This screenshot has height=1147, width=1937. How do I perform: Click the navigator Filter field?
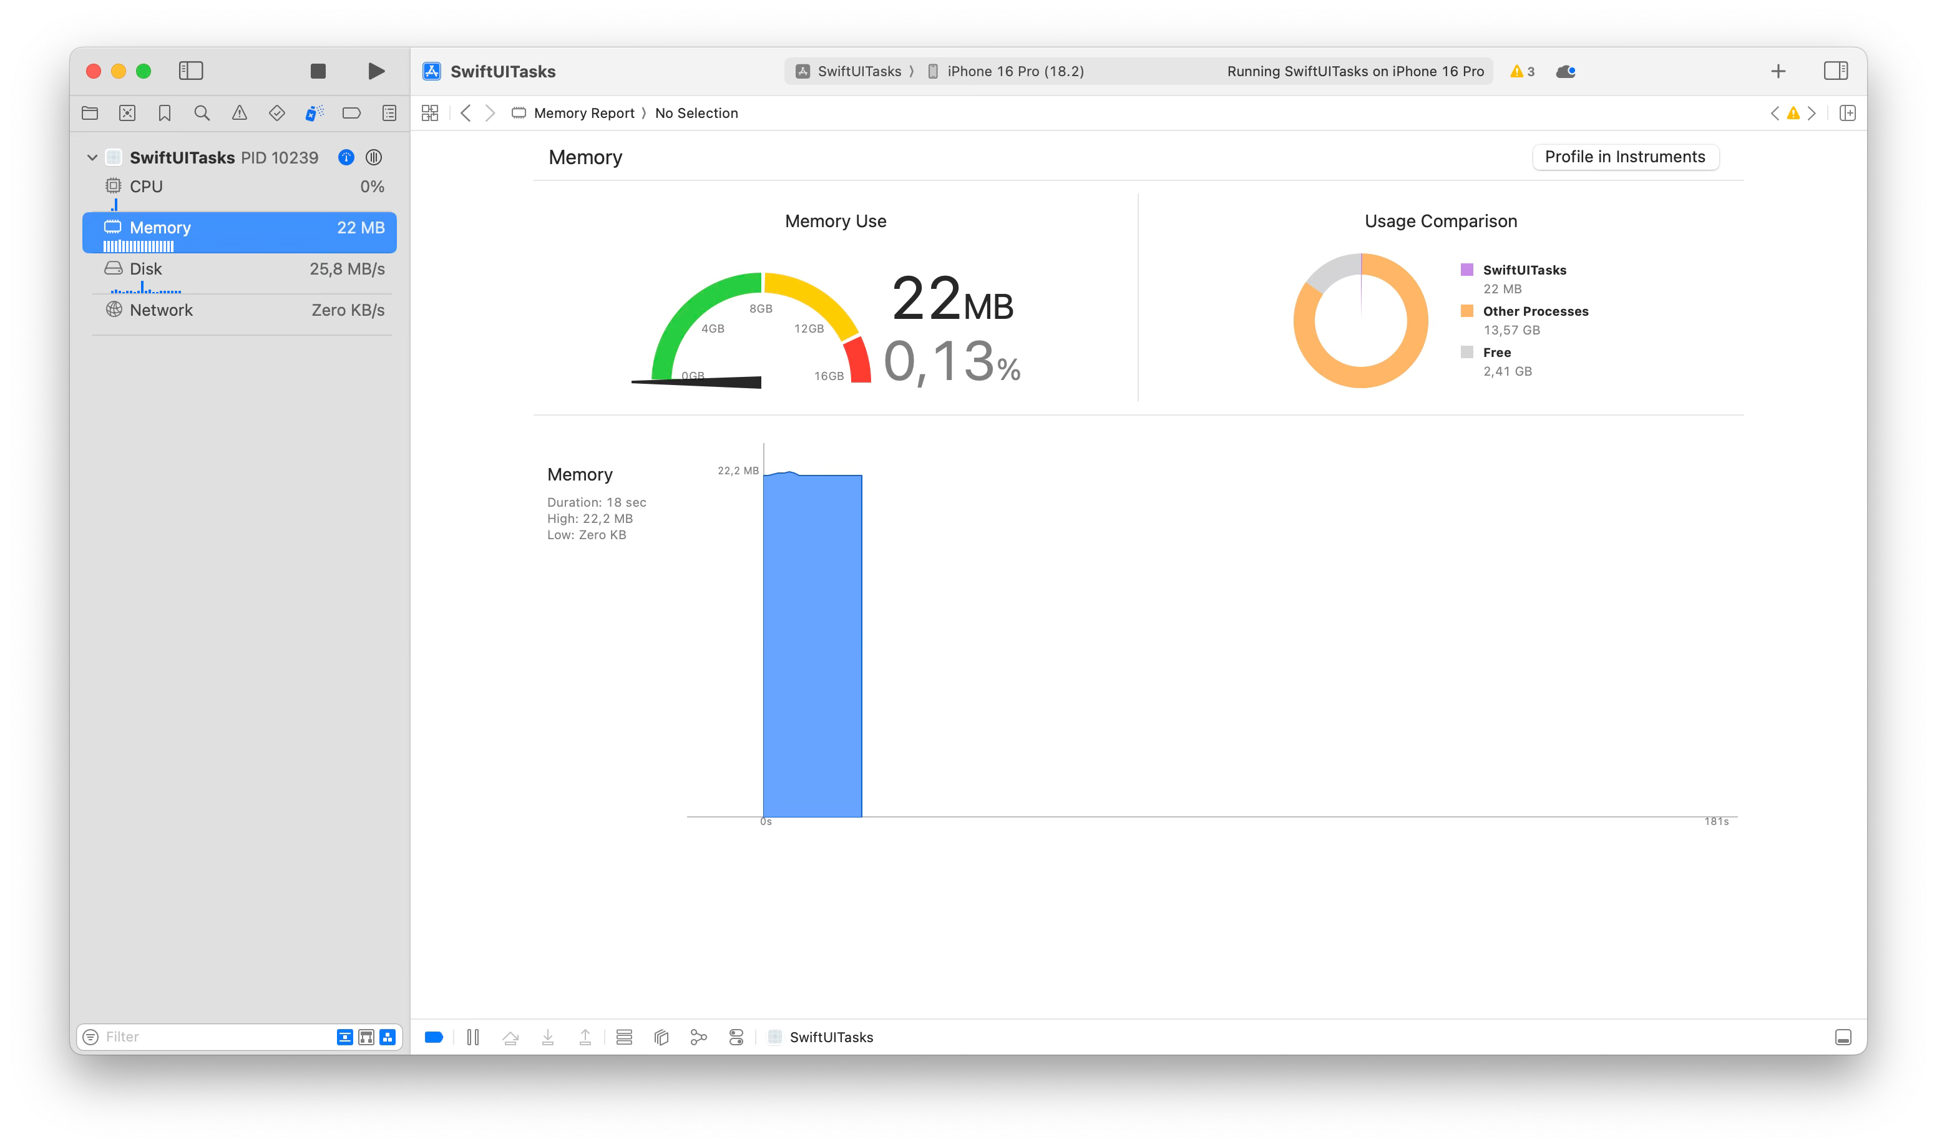pos(208,1037)
